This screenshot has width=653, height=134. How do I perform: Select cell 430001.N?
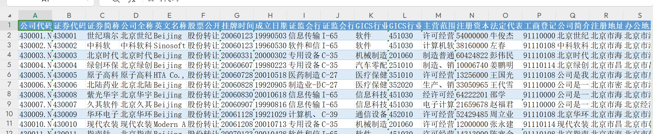(x=35, y=35)
